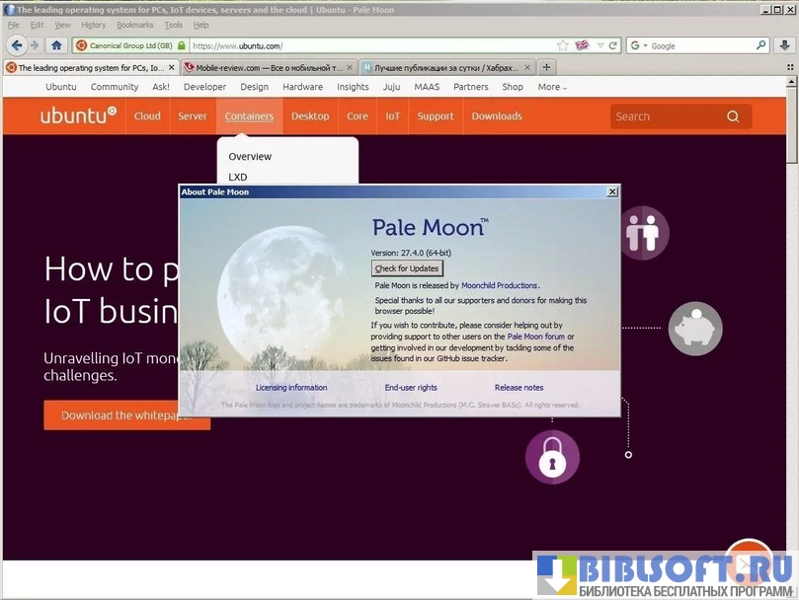The width and height of the screenshot is (799, 600).
Task: Select LXD from the Containers submenu
Action: pyautogui.click(x=238, y=178)
